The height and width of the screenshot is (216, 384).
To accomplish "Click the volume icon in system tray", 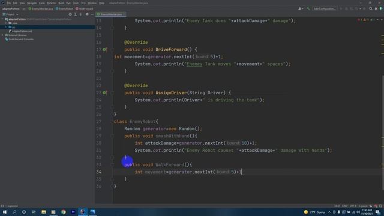I will (358, 212).
